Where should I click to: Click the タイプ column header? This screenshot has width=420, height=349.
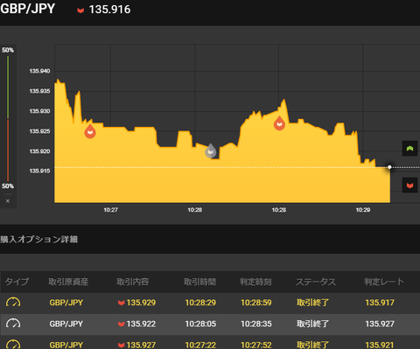17,282
